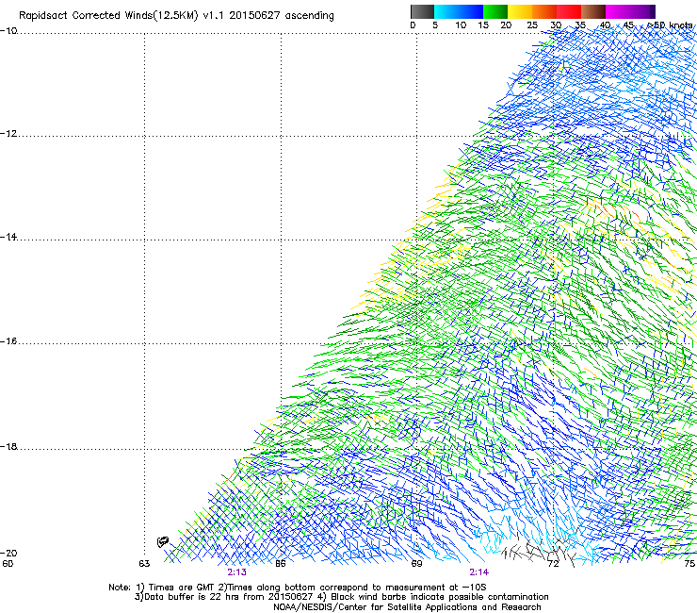Click the note line beginning "3)Data buffer is 22 hrs"
The height and width of the screenshot is (613, 697).
tap(341, 597)
